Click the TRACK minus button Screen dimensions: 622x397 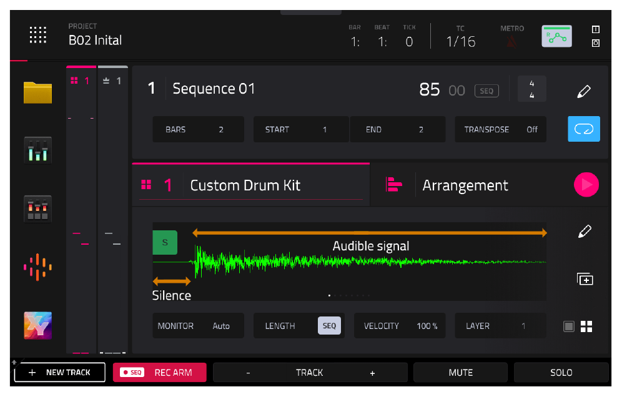click(x=249, y=373)
